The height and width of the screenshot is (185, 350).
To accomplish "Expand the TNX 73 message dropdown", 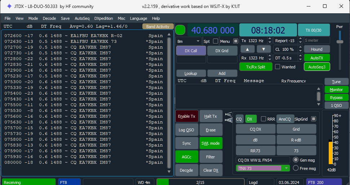I will [x=286, y=168].
